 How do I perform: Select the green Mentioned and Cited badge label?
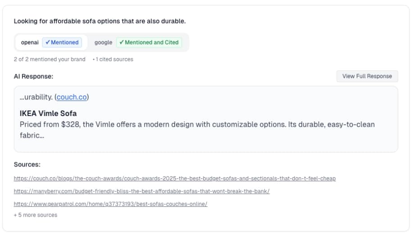click(149, 42)
